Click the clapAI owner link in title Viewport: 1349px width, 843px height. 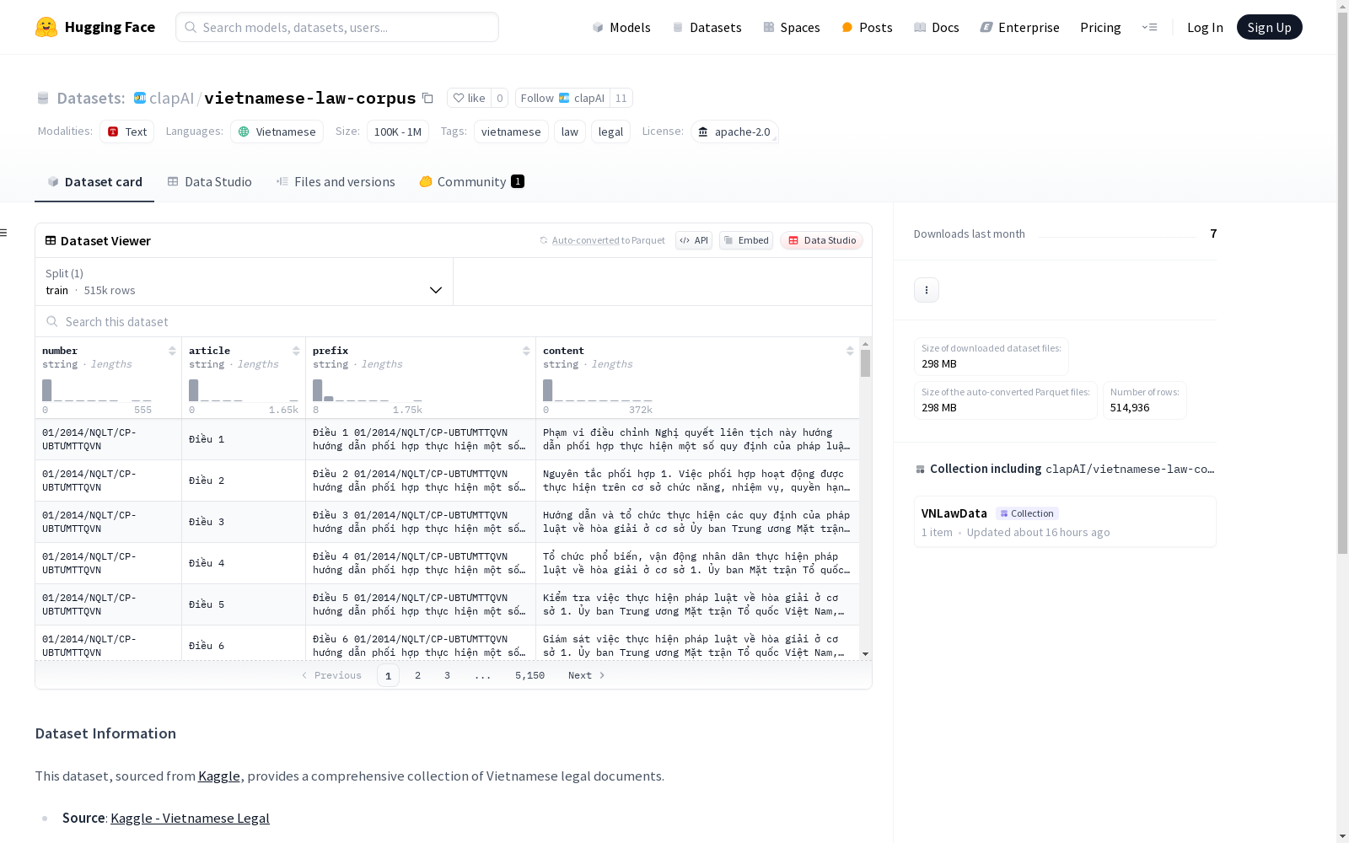coord(172,98)
